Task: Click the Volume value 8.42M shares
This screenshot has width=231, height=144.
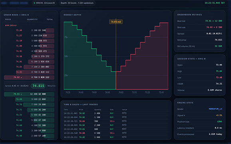Action: click(215, 90)
